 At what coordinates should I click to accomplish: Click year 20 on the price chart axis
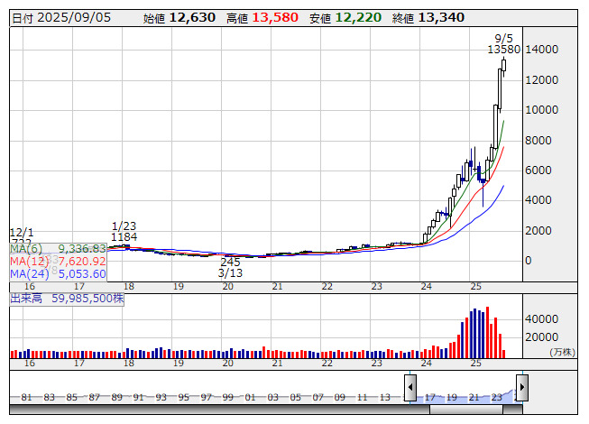click(227, 287)
